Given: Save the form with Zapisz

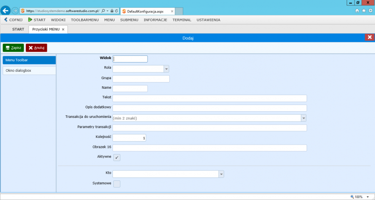Looking at the screenshot, I should tap(13, 47).
